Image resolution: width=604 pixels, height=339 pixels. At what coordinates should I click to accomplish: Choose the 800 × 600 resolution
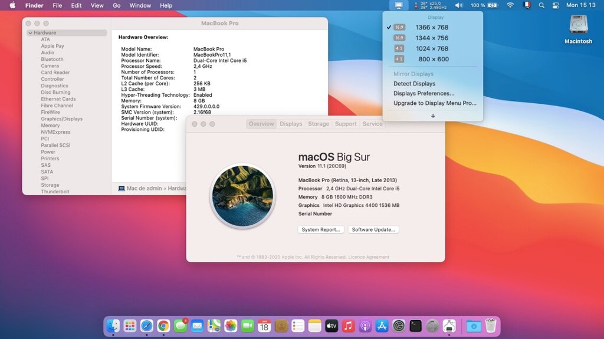(434, 60)
